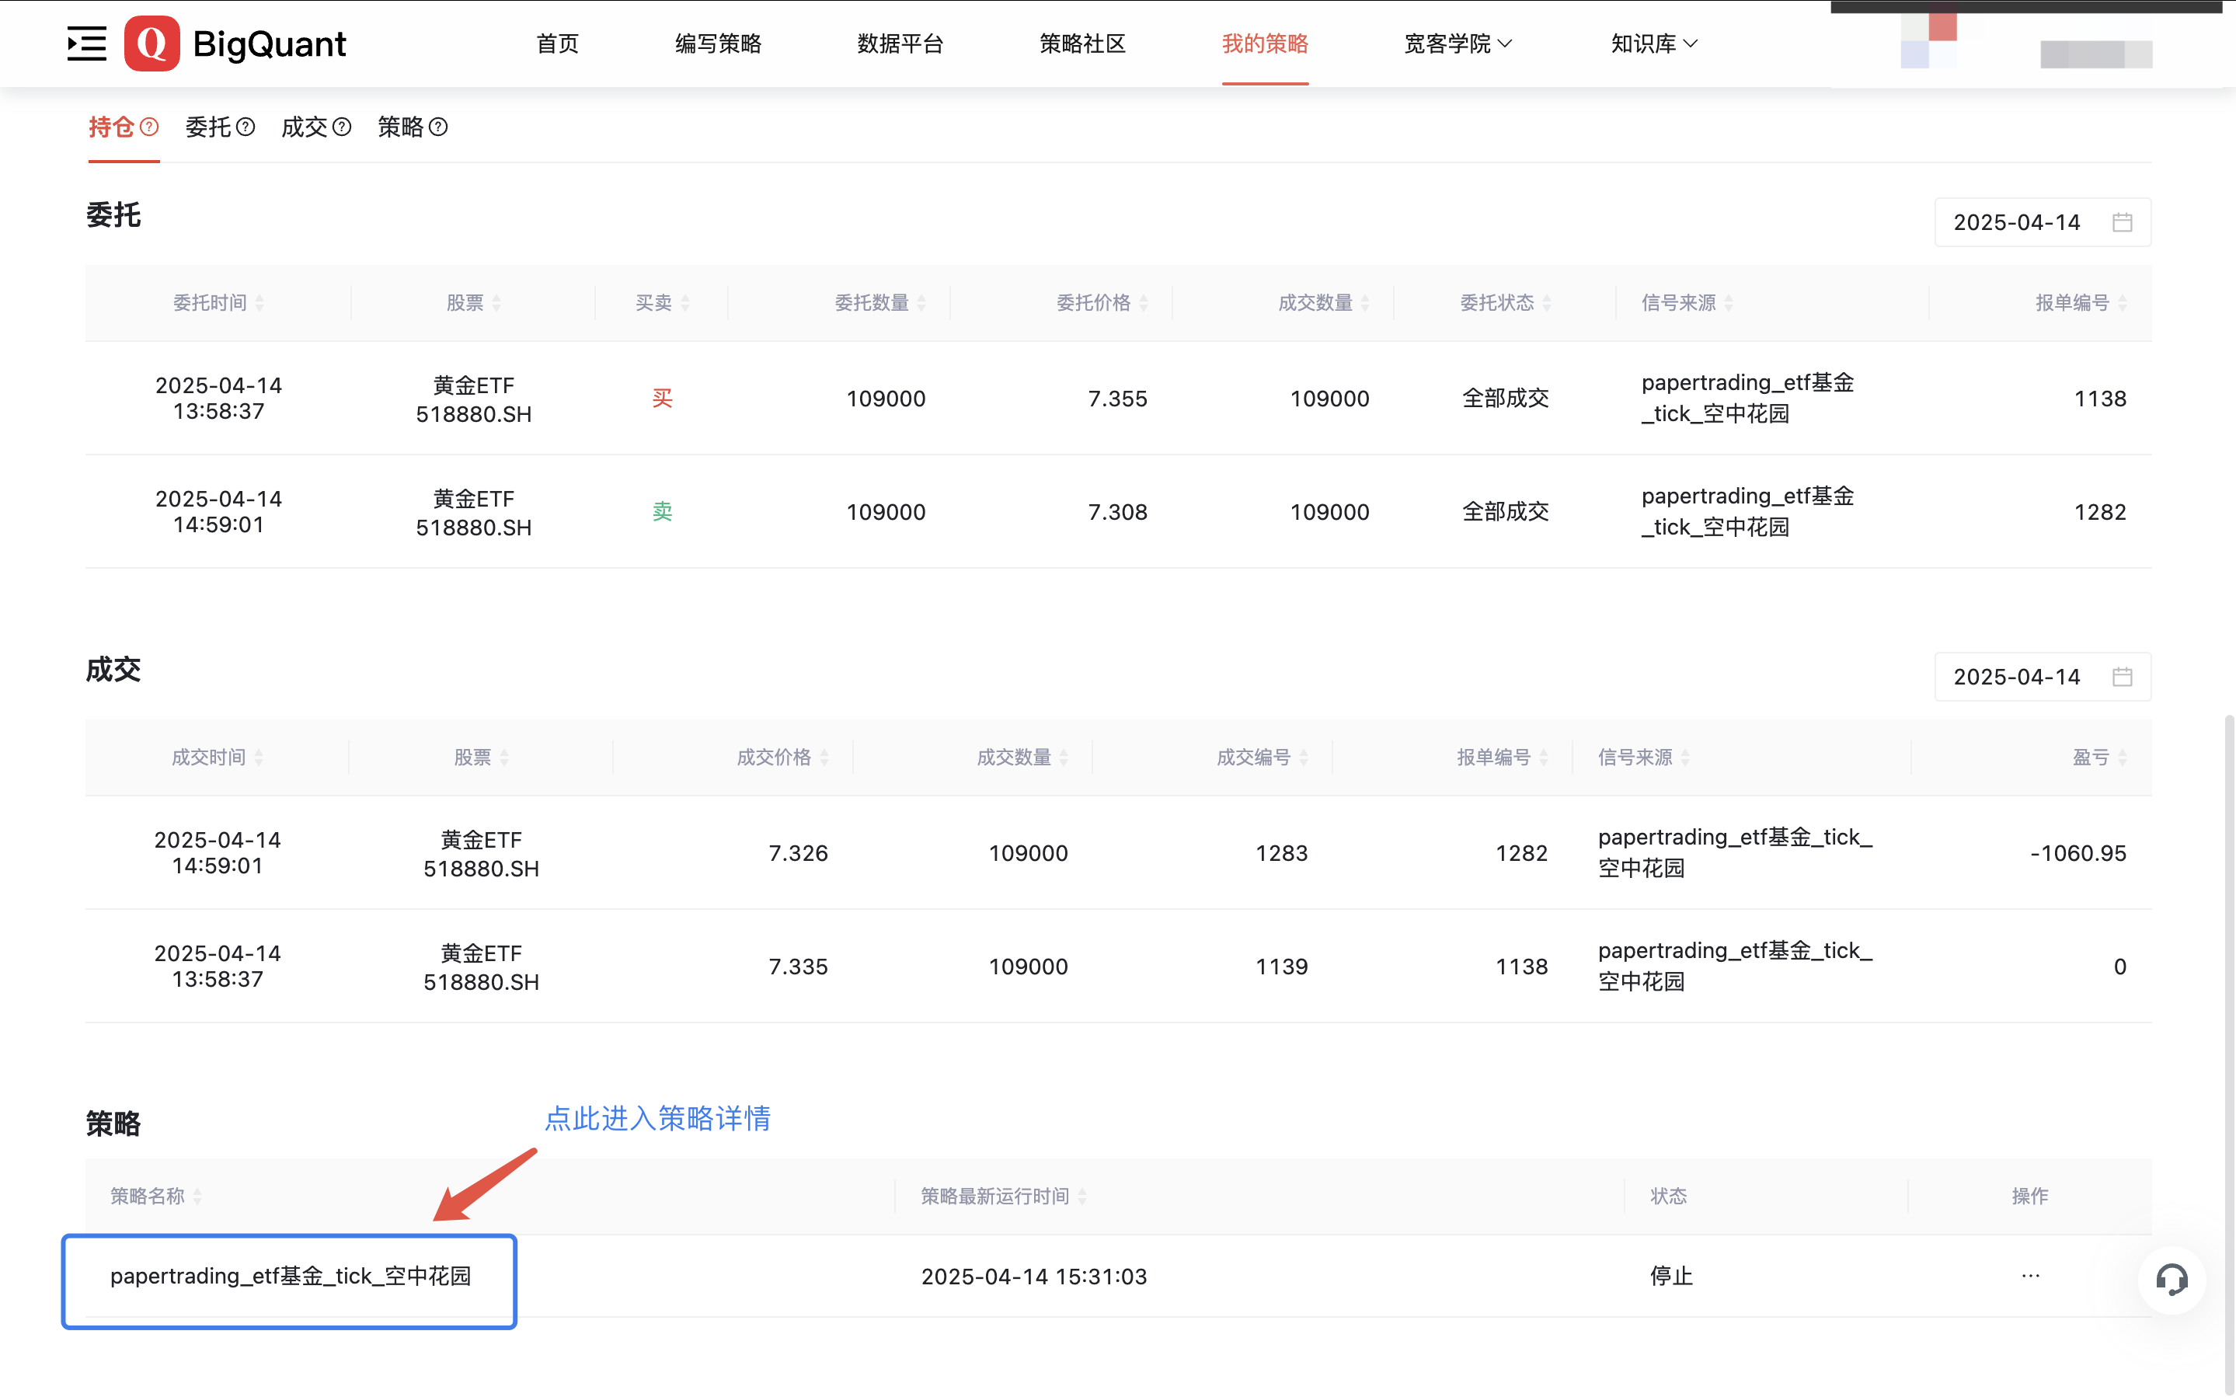Open strategy papertrading_etf基金_tick_空中花园 details
Image resolution: width=2236 pixels, height=1397 pixels.
[x=290, y=1276]
